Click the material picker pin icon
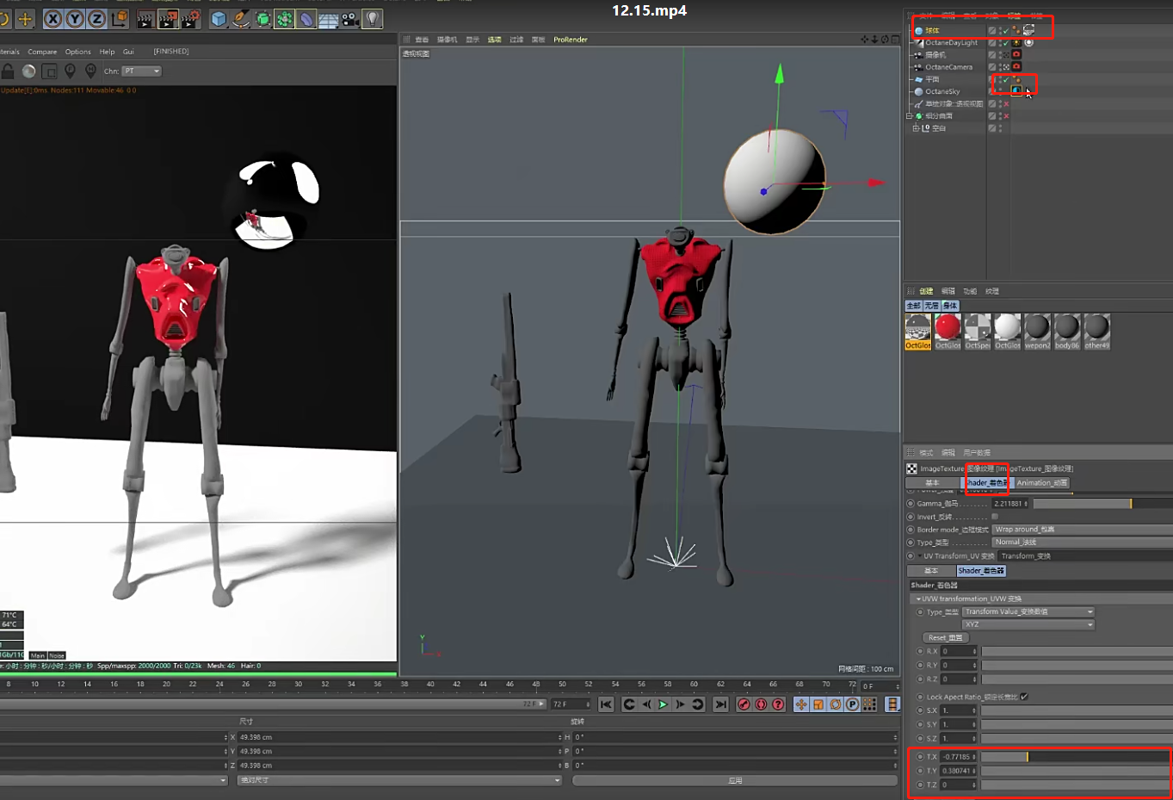Screen dimensions: 1173x800 (91, 71)
